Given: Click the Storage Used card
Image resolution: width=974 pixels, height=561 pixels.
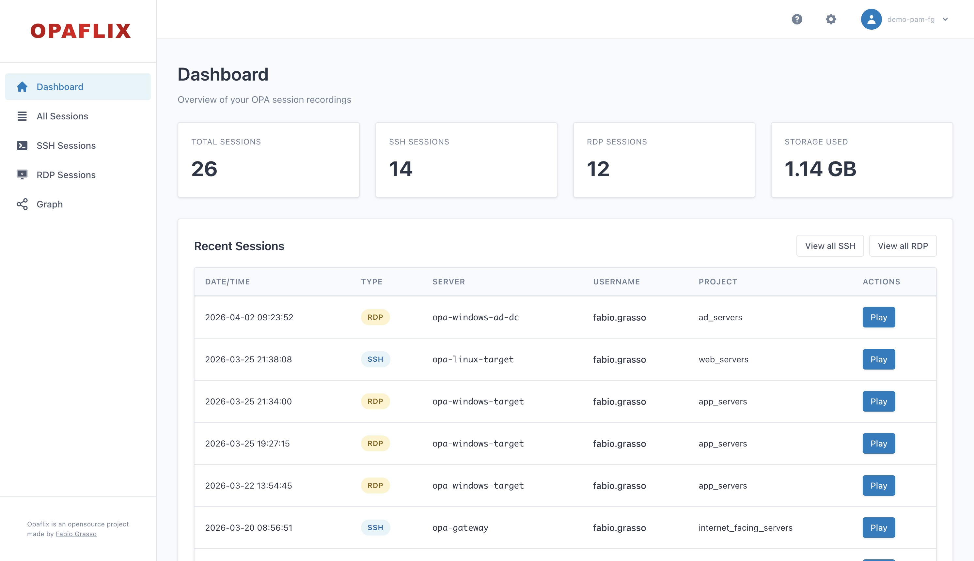Looking at the screenshot, I should 862,160.
